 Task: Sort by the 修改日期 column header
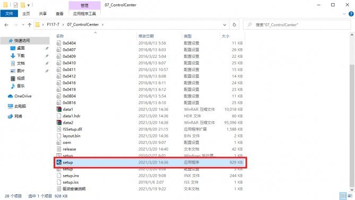tap(146, 36)
